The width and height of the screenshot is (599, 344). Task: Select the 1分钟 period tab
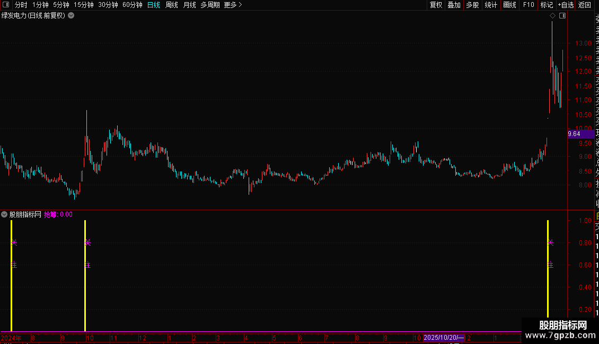pos(40,5)
